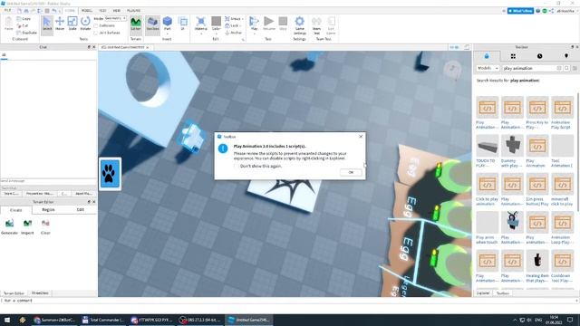Click the Stop test button
The width and height of the screenshot is (580, 326).
(x=283, y=24)
